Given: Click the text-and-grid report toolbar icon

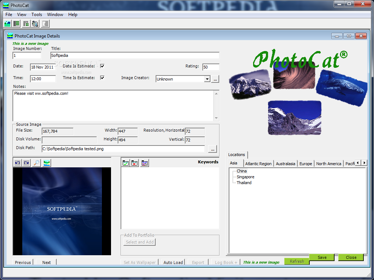Looking at the screenshot, I should [26, 24].
